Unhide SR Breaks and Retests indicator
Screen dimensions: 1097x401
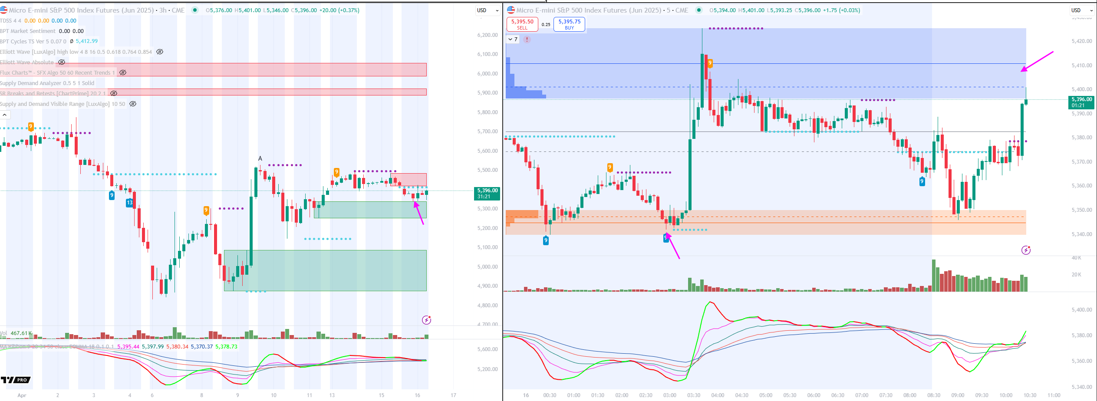point(114,93)
